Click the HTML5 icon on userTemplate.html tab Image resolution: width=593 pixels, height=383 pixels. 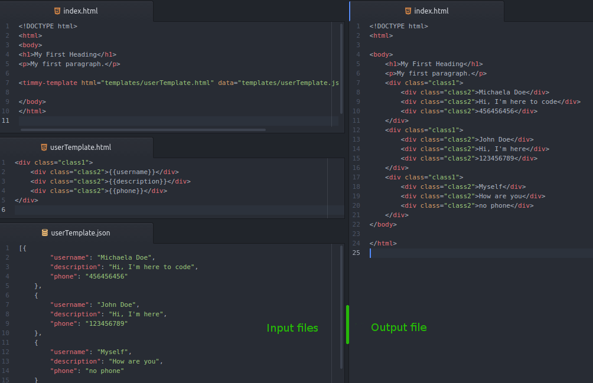tap(44, 148)
